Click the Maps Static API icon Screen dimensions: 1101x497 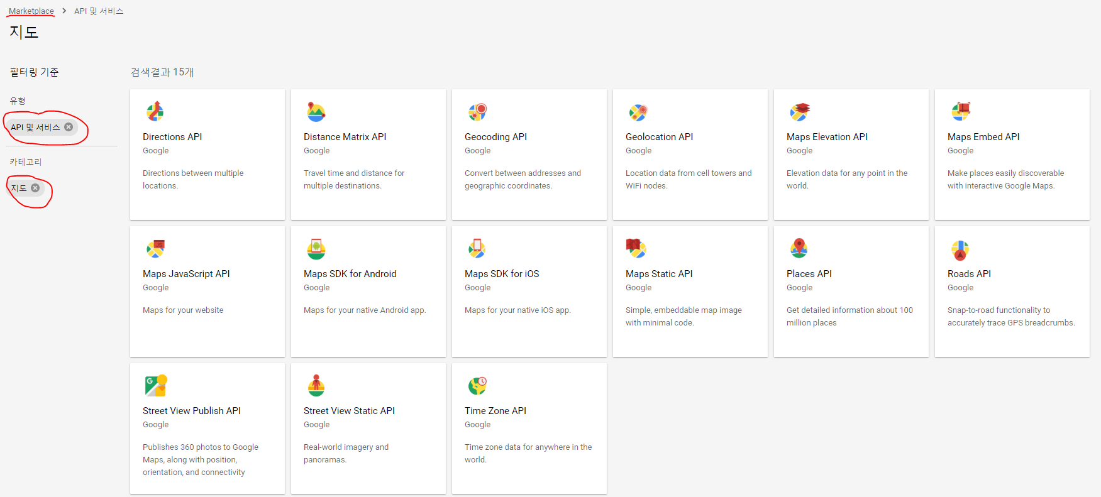636,248
